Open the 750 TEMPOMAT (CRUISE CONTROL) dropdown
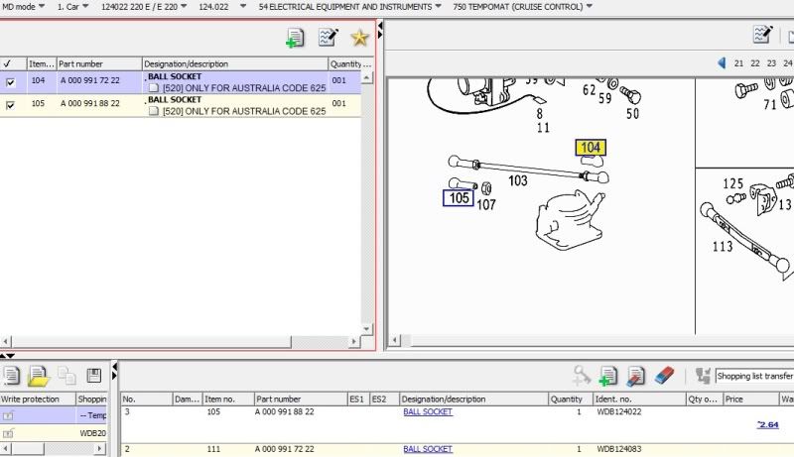The height and width of the screenshot is (457, 794). pos(522,7)
